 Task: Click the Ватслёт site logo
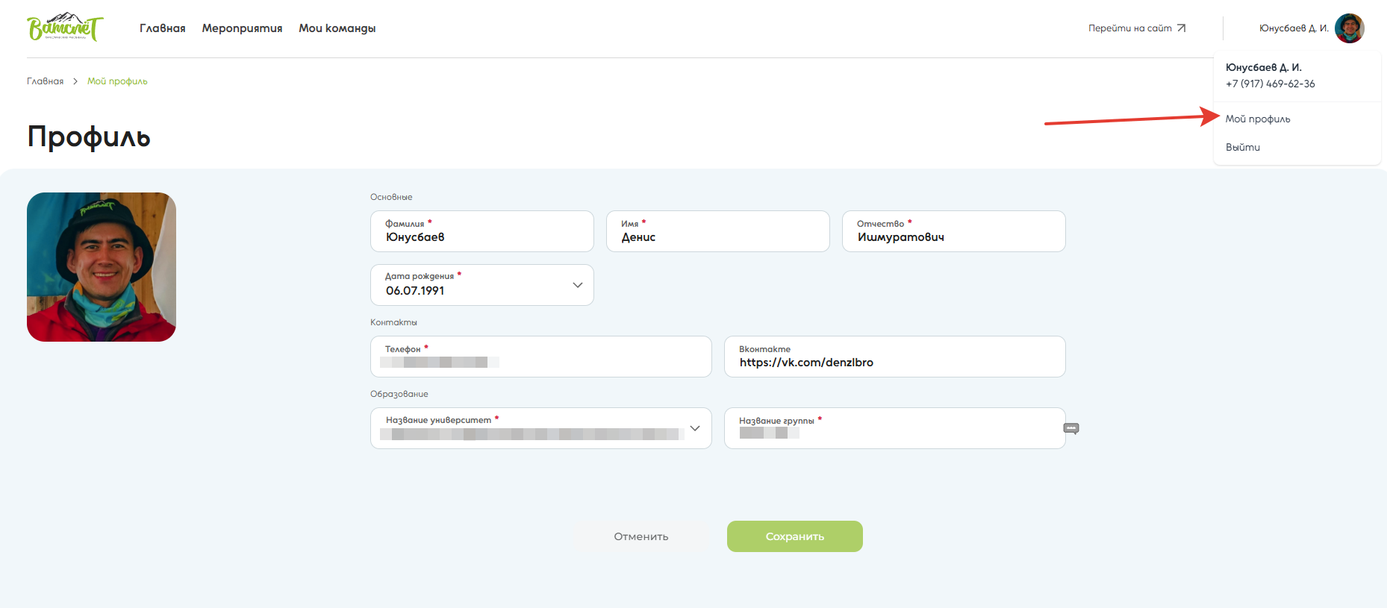65,28
